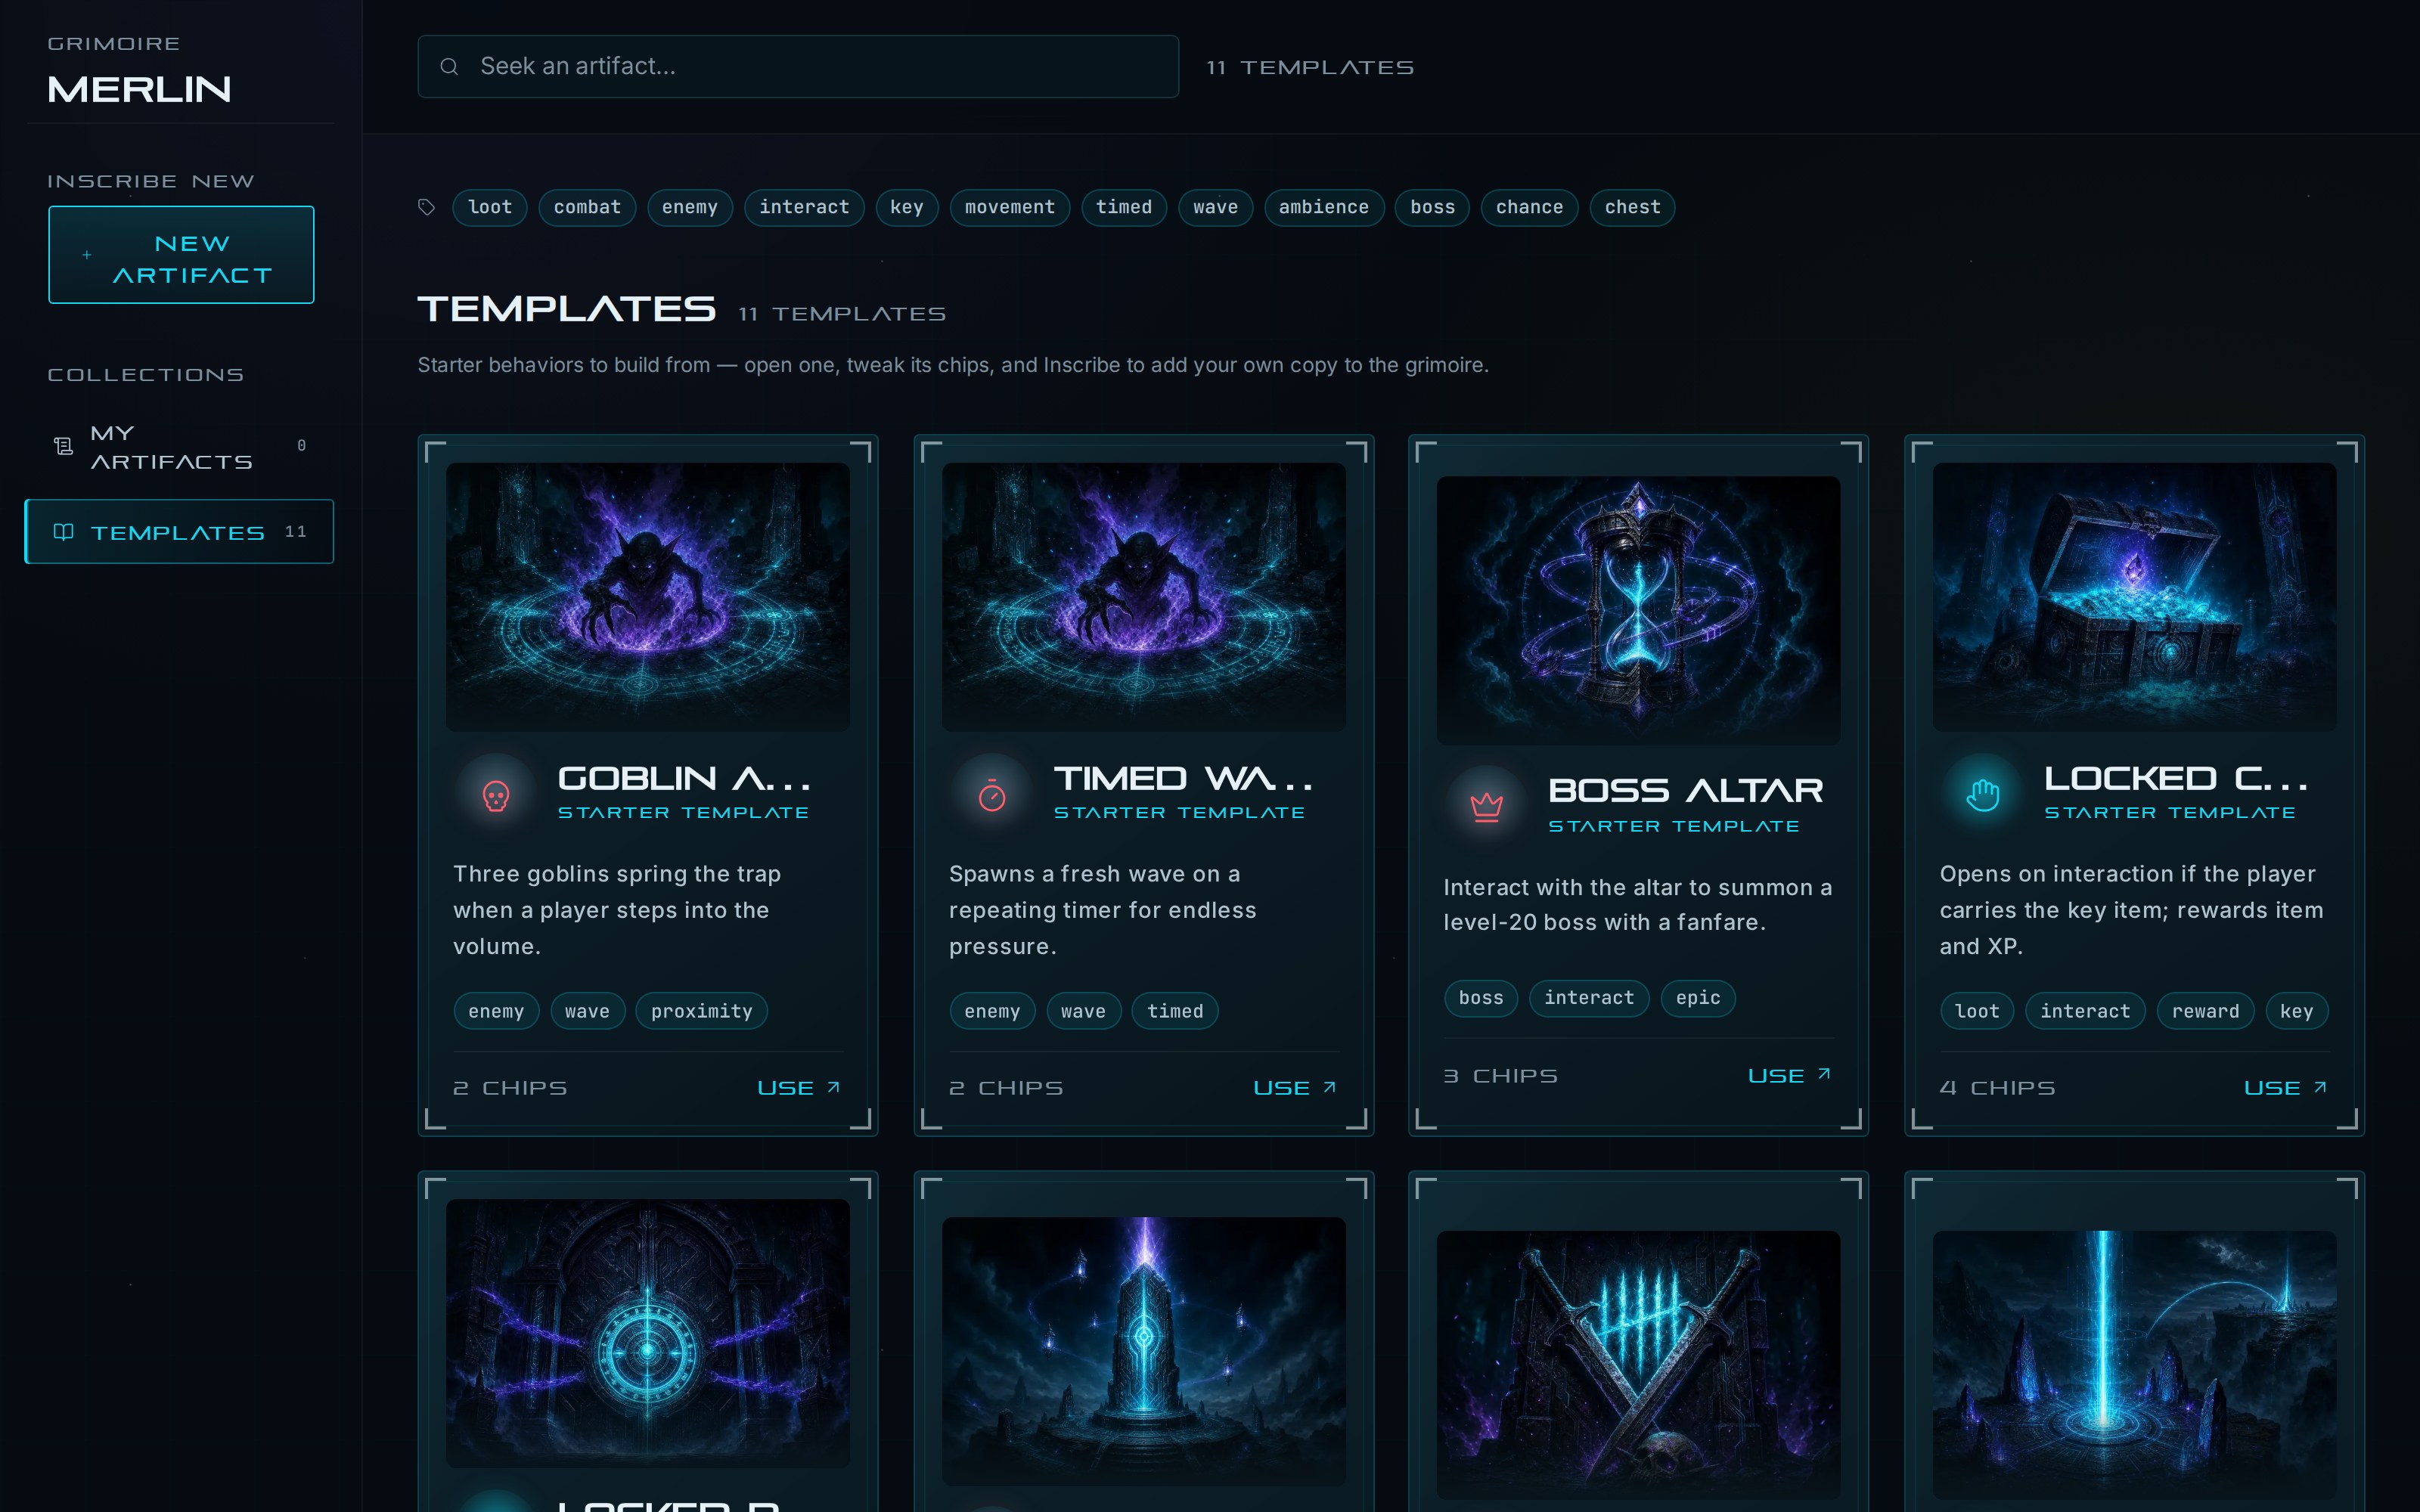Click the Boss Altar card title
Image resolution: width=2420 pixels, height=1512 pixels.
(1685, 791)
